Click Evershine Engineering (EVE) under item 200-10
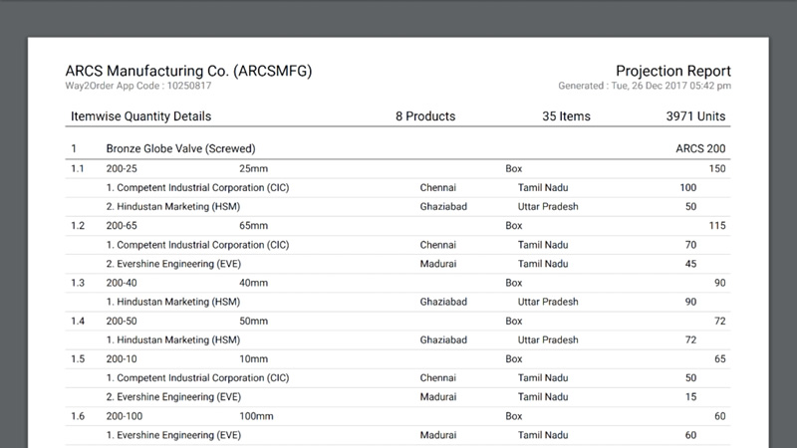Image resolution: width=797 pixels, height=448 pixels. tap(173, 397)
